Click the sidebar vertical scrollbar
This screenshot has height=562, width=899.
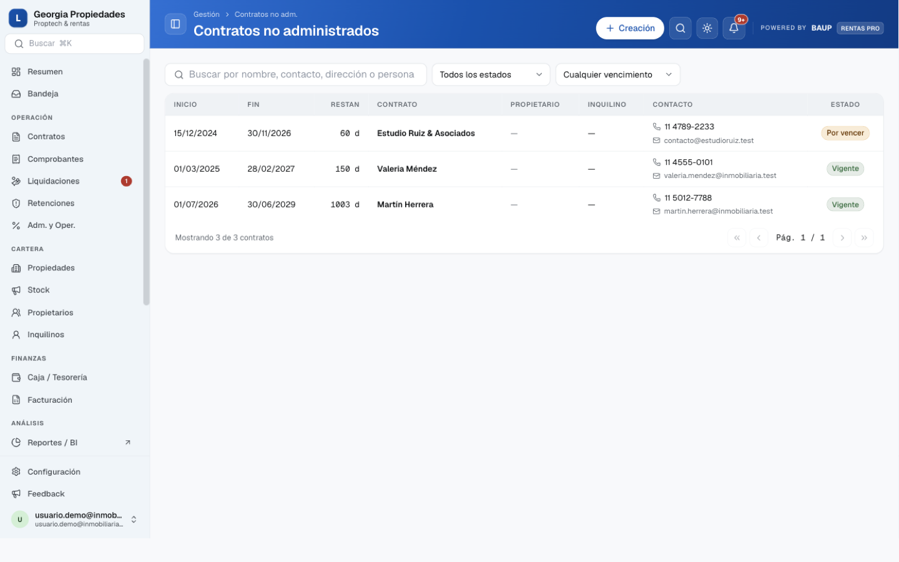click(147, 182)
